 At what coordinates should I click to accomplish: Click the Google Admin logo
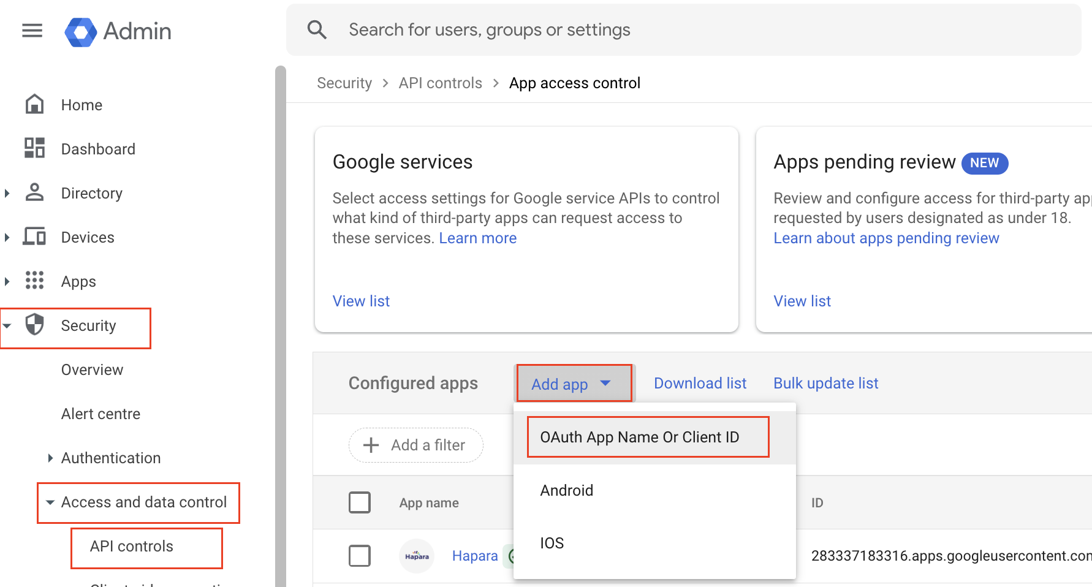coord(118,31)
